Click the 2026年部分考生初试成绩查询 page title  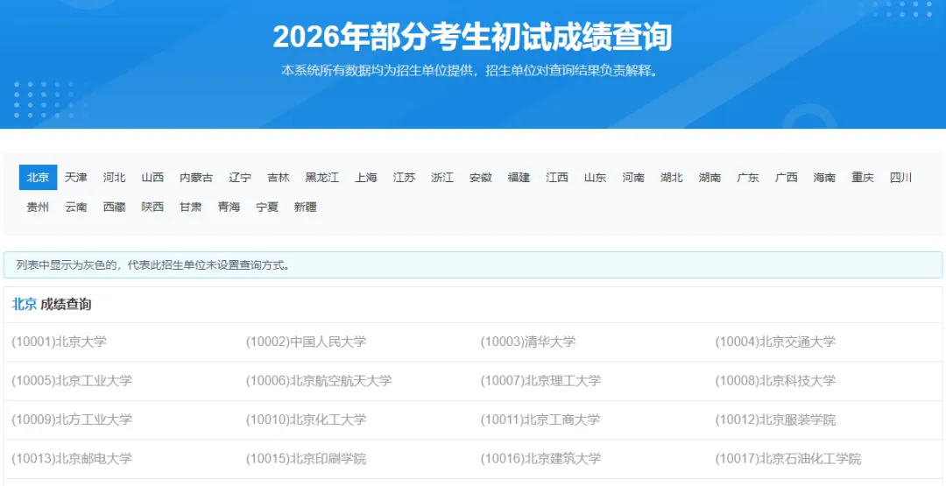pyautogui.click(x=472, y=38)
